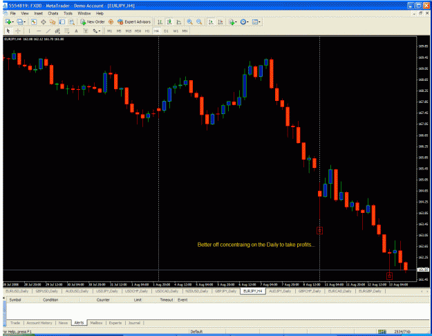Screen dimensions: 432x336
Task: Switch chart to M15 timeframe
Action: 129,31
